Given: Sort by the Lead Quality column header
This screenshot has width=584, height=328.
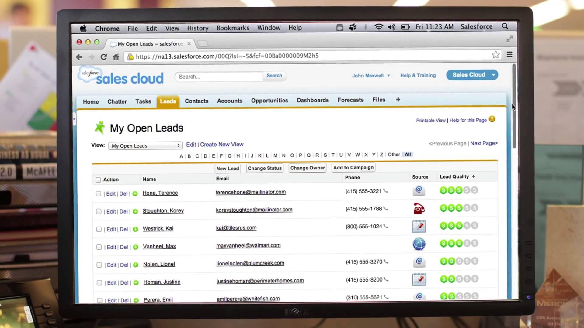Looking at the screenshot, I should (457, 176).
